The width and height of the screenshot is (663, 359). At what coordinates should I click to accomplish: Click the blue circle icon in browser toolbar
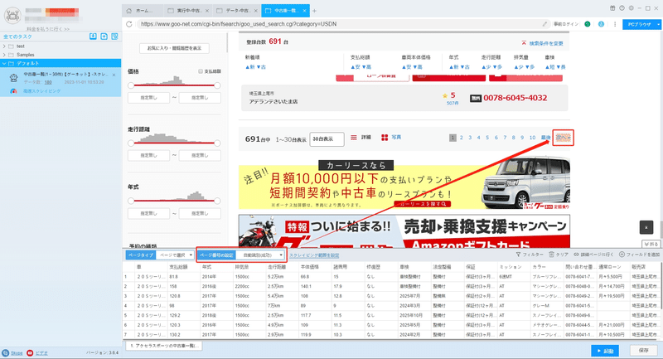point(601,24)
